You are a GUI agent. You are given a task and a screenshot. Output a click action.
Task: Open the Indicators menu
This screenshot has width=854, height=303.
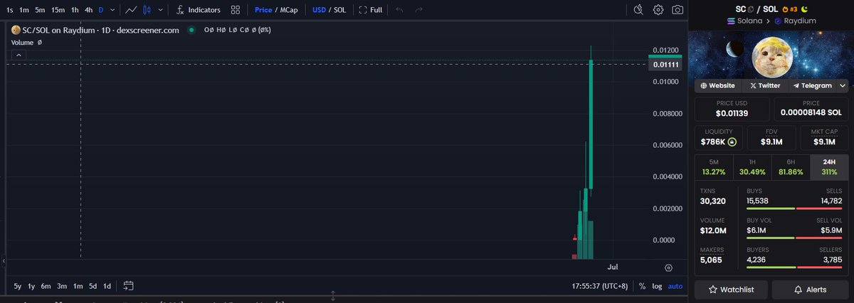[x=199, y=10]
